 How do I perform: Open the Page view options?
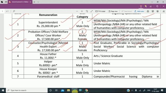[x=113, y=11]
